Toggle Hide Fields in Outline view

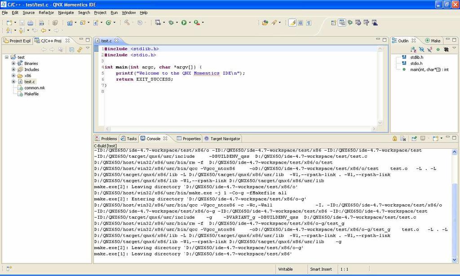421,49
